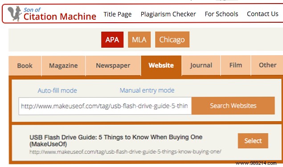Switch to the Journal tab

[201, 65]
